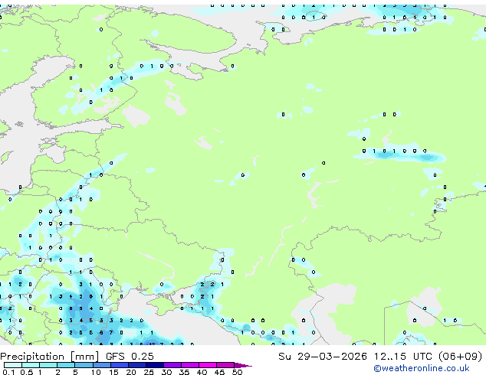The height and width of the screenshot is (375, 486).
Task: Click the date 'Su 29-03-2026'
Action: [323, 356]
